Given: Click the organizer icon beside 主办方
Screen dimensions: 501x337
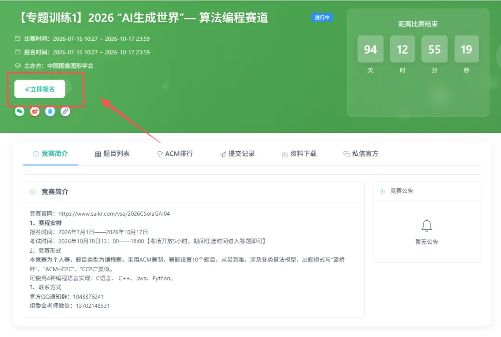Looking at the screenshot, I should (x=18, y=66).
